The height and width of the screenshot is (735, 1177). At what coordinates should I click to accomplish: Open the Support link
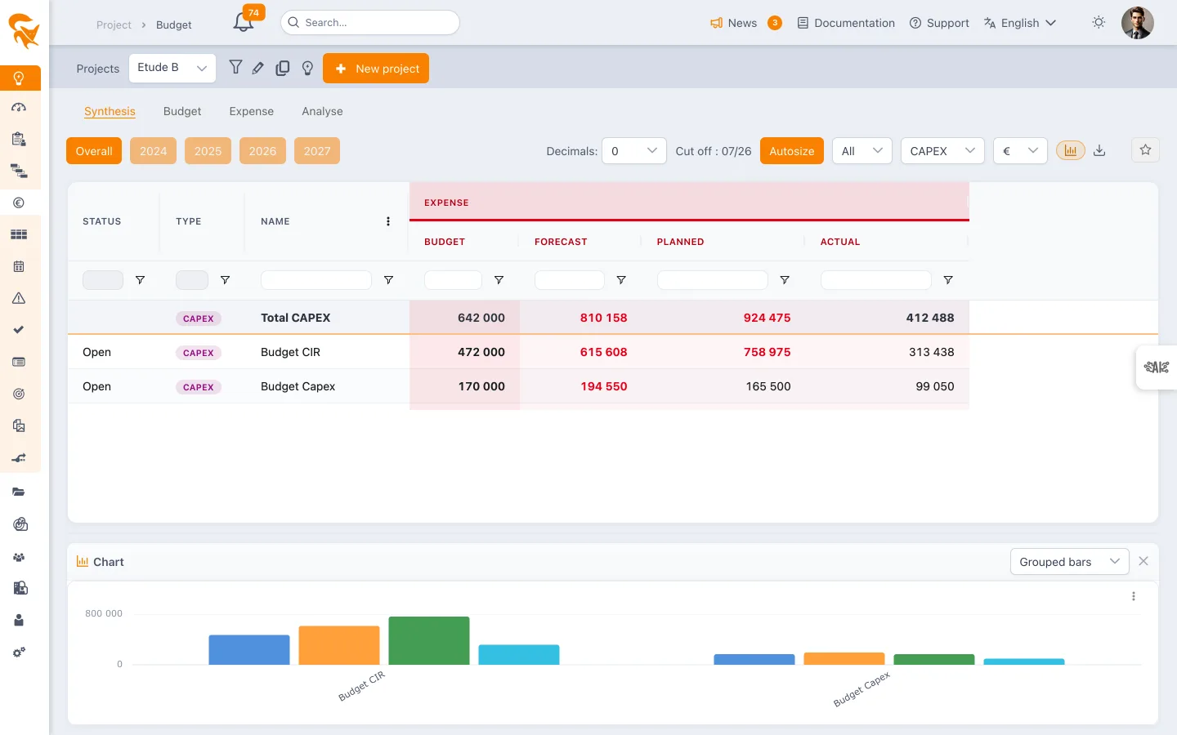coord(939,23)
